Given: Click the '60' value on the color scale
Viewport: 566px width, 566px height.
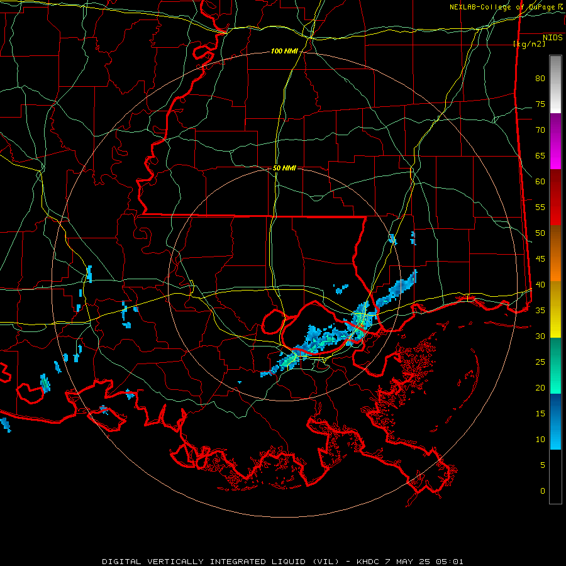Looking at the screenshot, I should 540,182.
